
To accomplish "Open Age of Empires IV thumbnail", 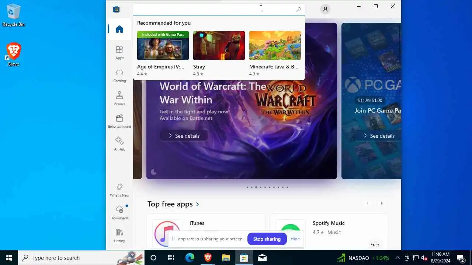I will (163, 45).
